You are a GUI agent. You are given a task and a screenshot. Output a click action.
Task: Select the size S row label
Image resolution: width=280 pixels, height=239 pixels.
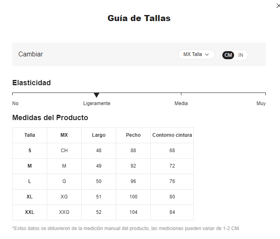(30, 151)
